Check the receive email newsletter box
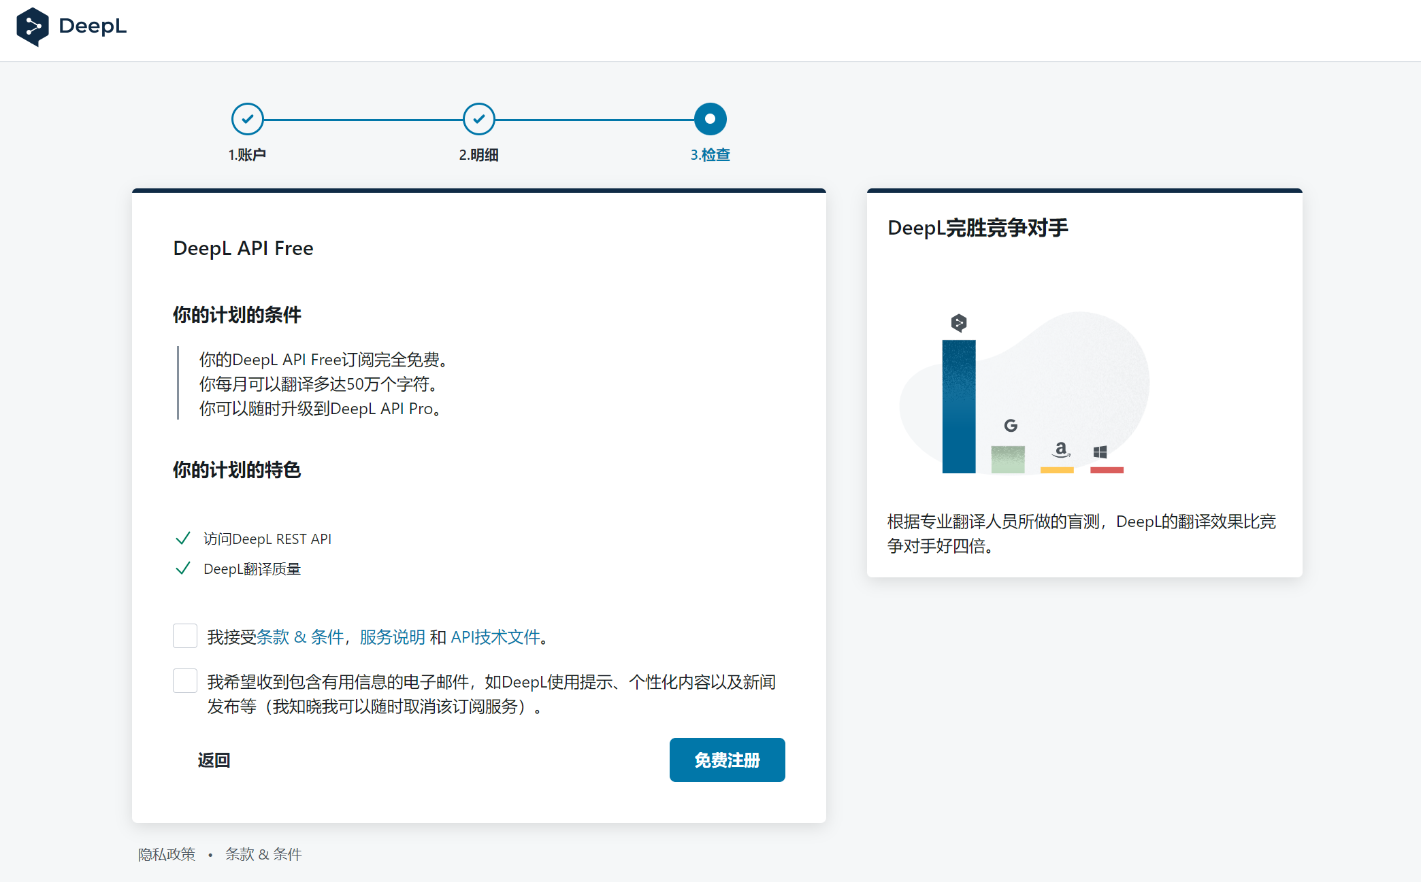Screen dimensions: 1421x882 coord(185,681)
